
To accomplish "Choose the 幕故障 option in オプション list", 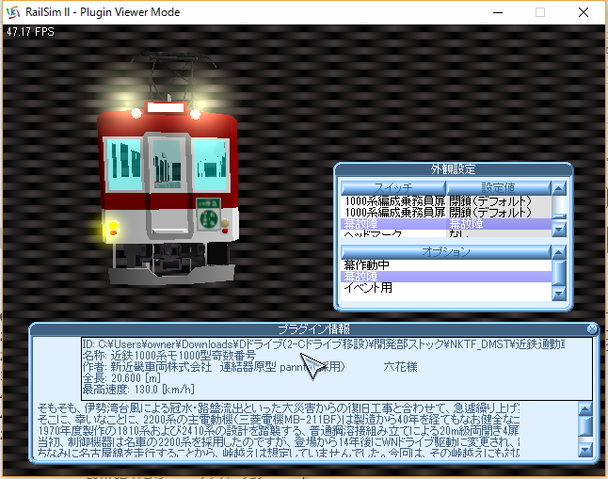I will pyautogui.click(x=446, y=277).
